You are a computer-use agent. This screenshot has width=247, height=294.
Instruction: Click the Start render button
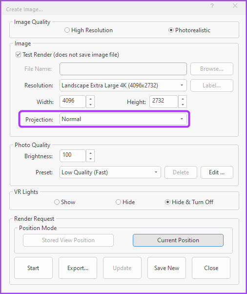click(x=33, y=268)
